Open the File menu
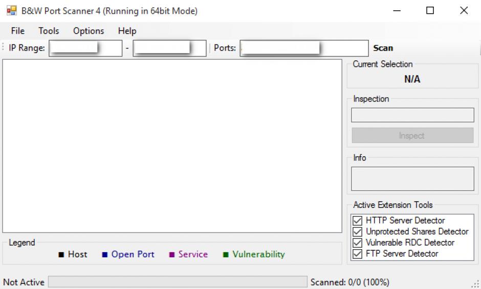 pyautogui.click(x=17, y=31)
